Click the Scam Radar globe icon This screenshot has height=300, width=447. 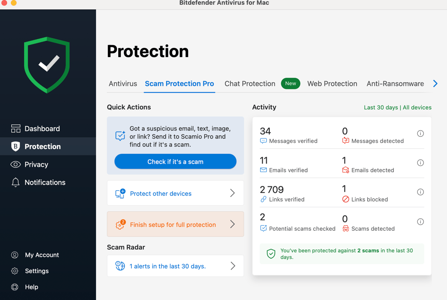click(120, 266)
